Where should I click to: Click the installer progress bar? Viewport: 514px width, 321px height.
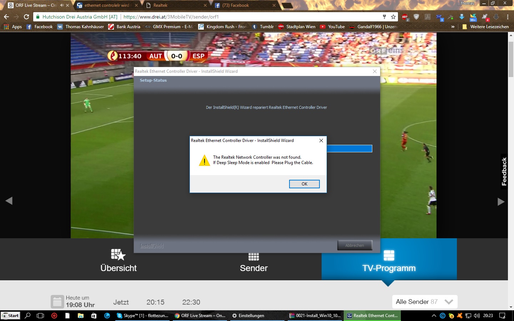click(349, 149)
